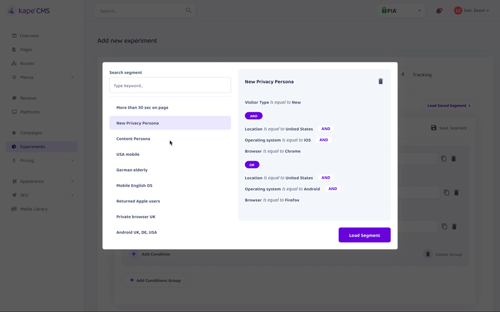This screenshot has width=500, height=312.
Task: Click the Save Segment floppy disk icon
Action: point(434,128)
